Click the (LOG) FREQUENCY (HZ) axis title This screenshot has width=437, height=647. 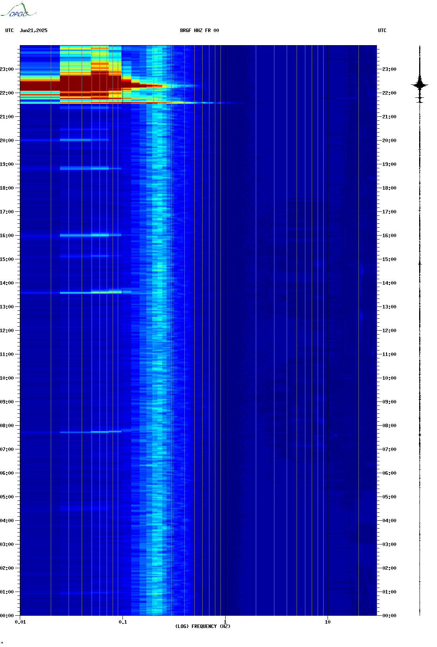[x=203, y=626]
